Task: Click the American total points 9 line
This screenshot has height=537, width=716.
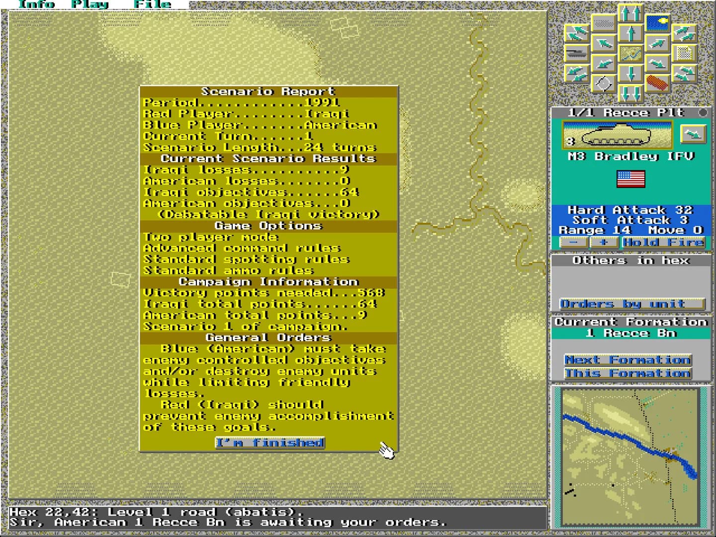Action: 256,315
